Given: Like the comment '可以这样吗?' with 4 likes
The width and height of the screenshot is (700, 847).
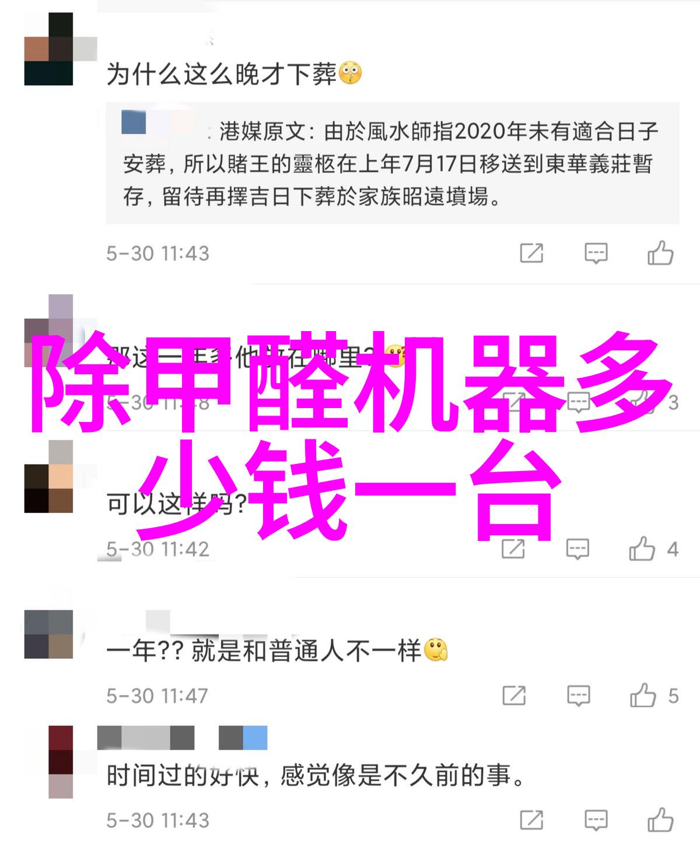Looking at the screenshot, I should pyautogui.click(x=642, y=549).
